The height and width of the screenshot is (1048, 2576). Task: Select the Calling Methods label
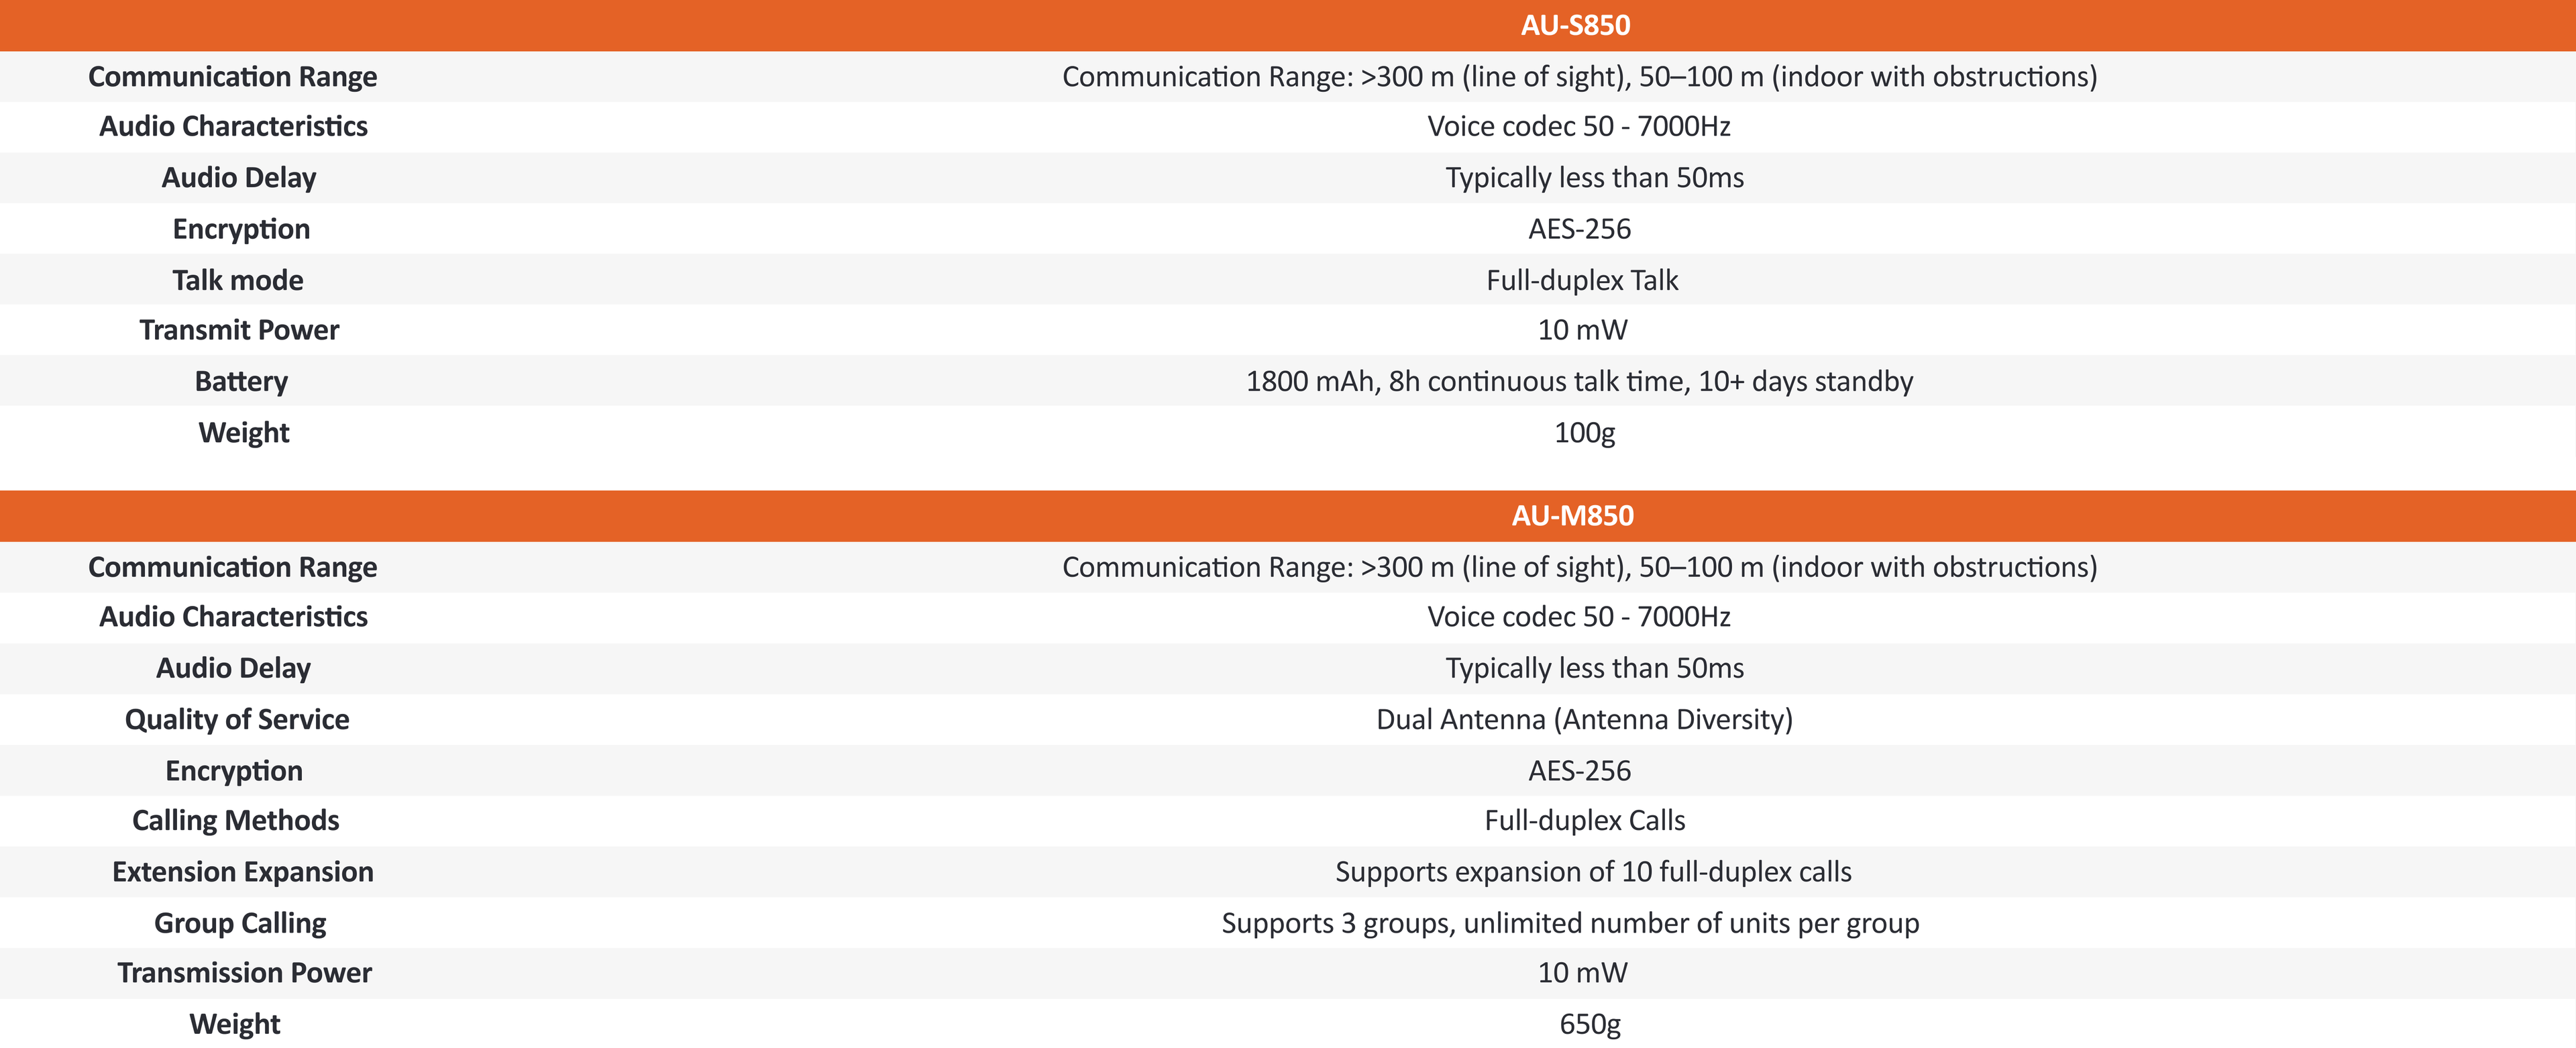[236, 820]
